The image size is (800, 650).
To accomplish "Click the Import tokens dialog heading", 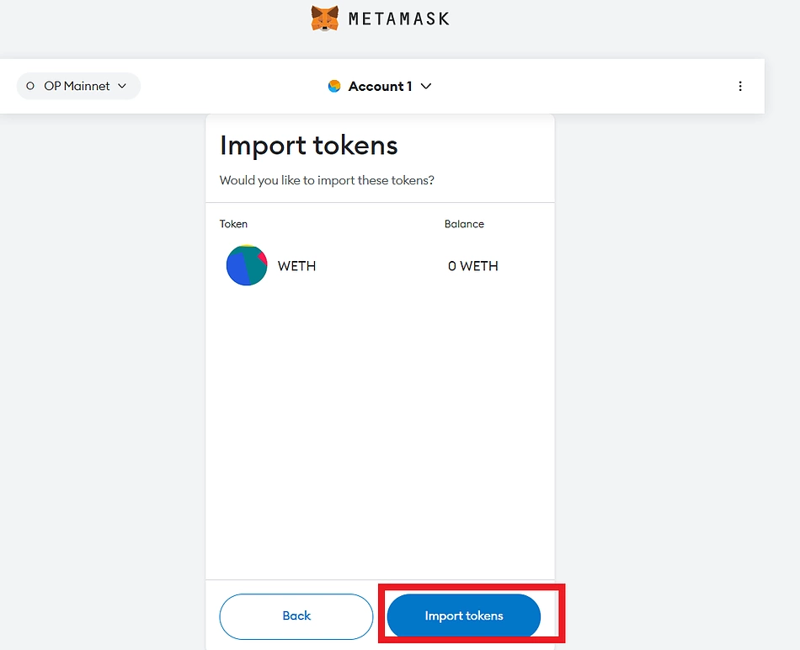I will [x=308, y=145].
